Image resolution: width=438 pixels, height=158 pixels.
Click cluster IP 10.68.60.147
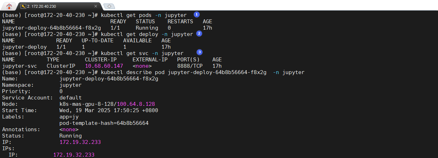click(x=104, y=66)
